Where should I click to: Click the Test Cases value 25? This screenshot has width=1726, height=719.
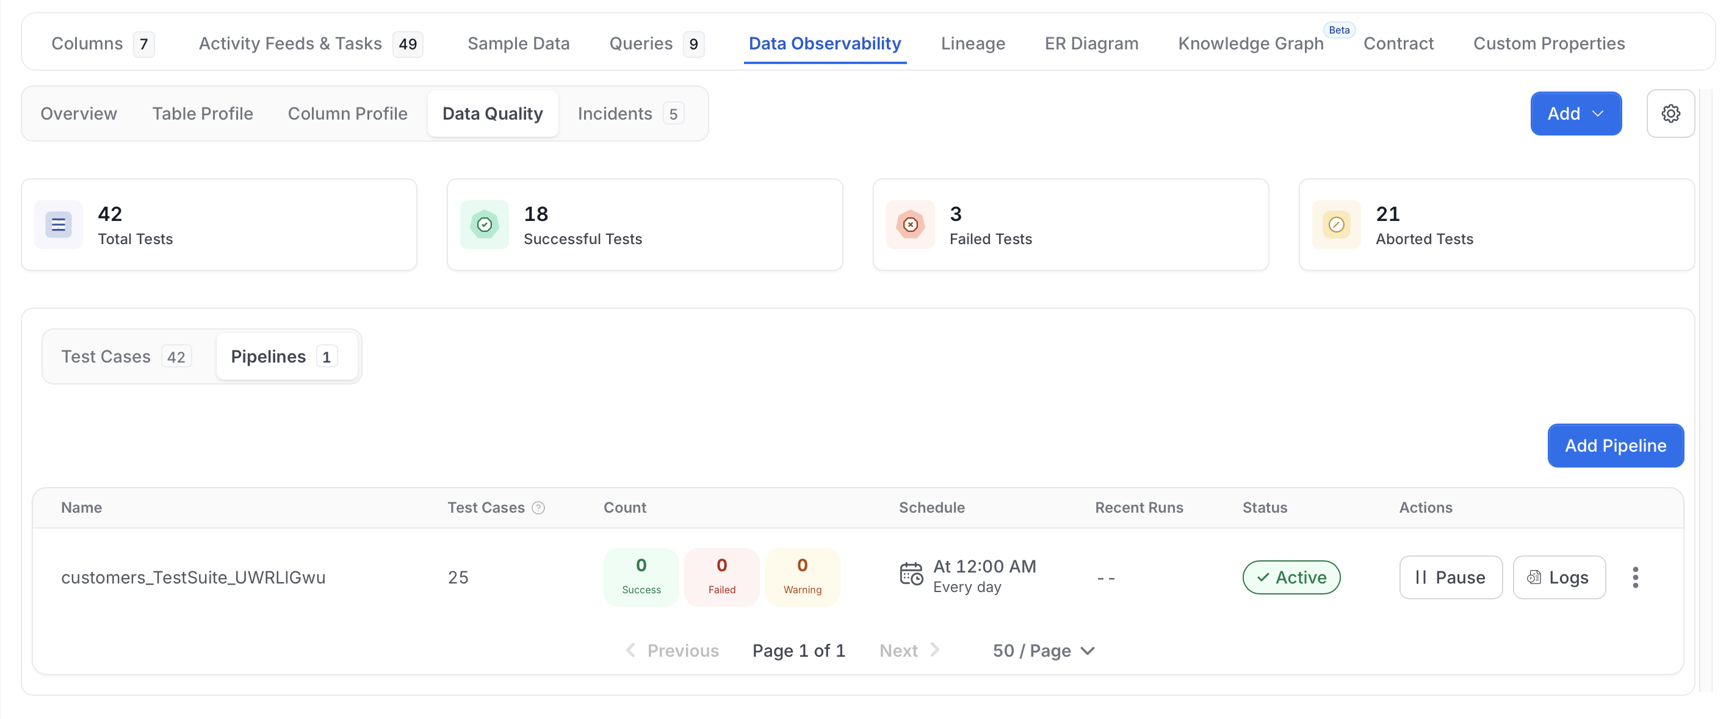point(458,577)
